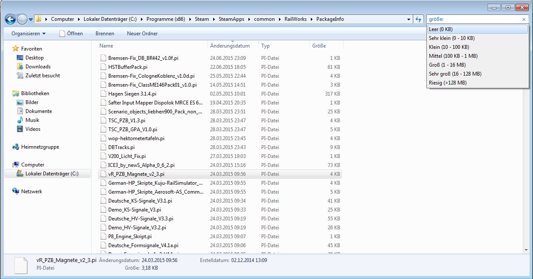Viewport: 533px width, 279px height.
Task: Open Downloads folder in sidebar
Action: (38, 67)
